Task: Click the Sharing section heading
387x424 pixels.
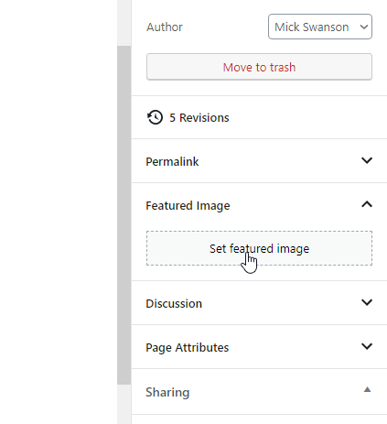Action: [x=167, y=393]
